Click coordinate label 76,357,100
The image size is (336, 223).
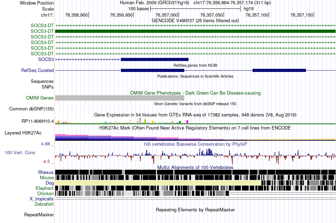[x=257, y=15]
